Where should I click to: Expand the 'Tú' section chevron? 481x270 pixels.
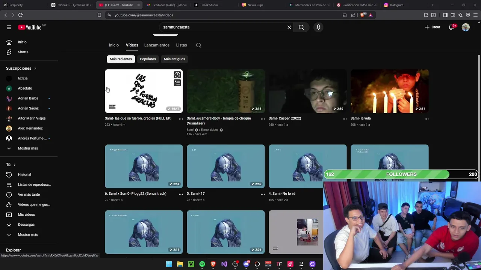tap(15, 165)
